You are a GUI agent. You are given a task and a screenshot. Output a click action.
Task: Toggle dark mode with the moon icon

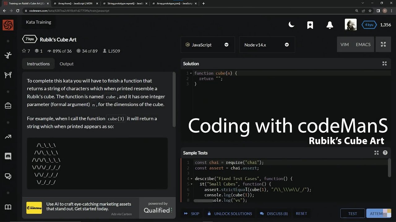tap(291, 25)
